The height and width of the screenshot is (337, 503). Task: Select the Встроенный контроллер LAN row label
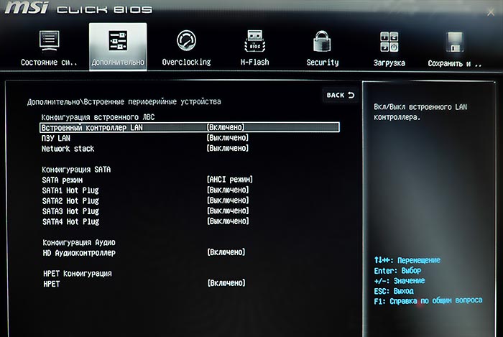(92, 128)
